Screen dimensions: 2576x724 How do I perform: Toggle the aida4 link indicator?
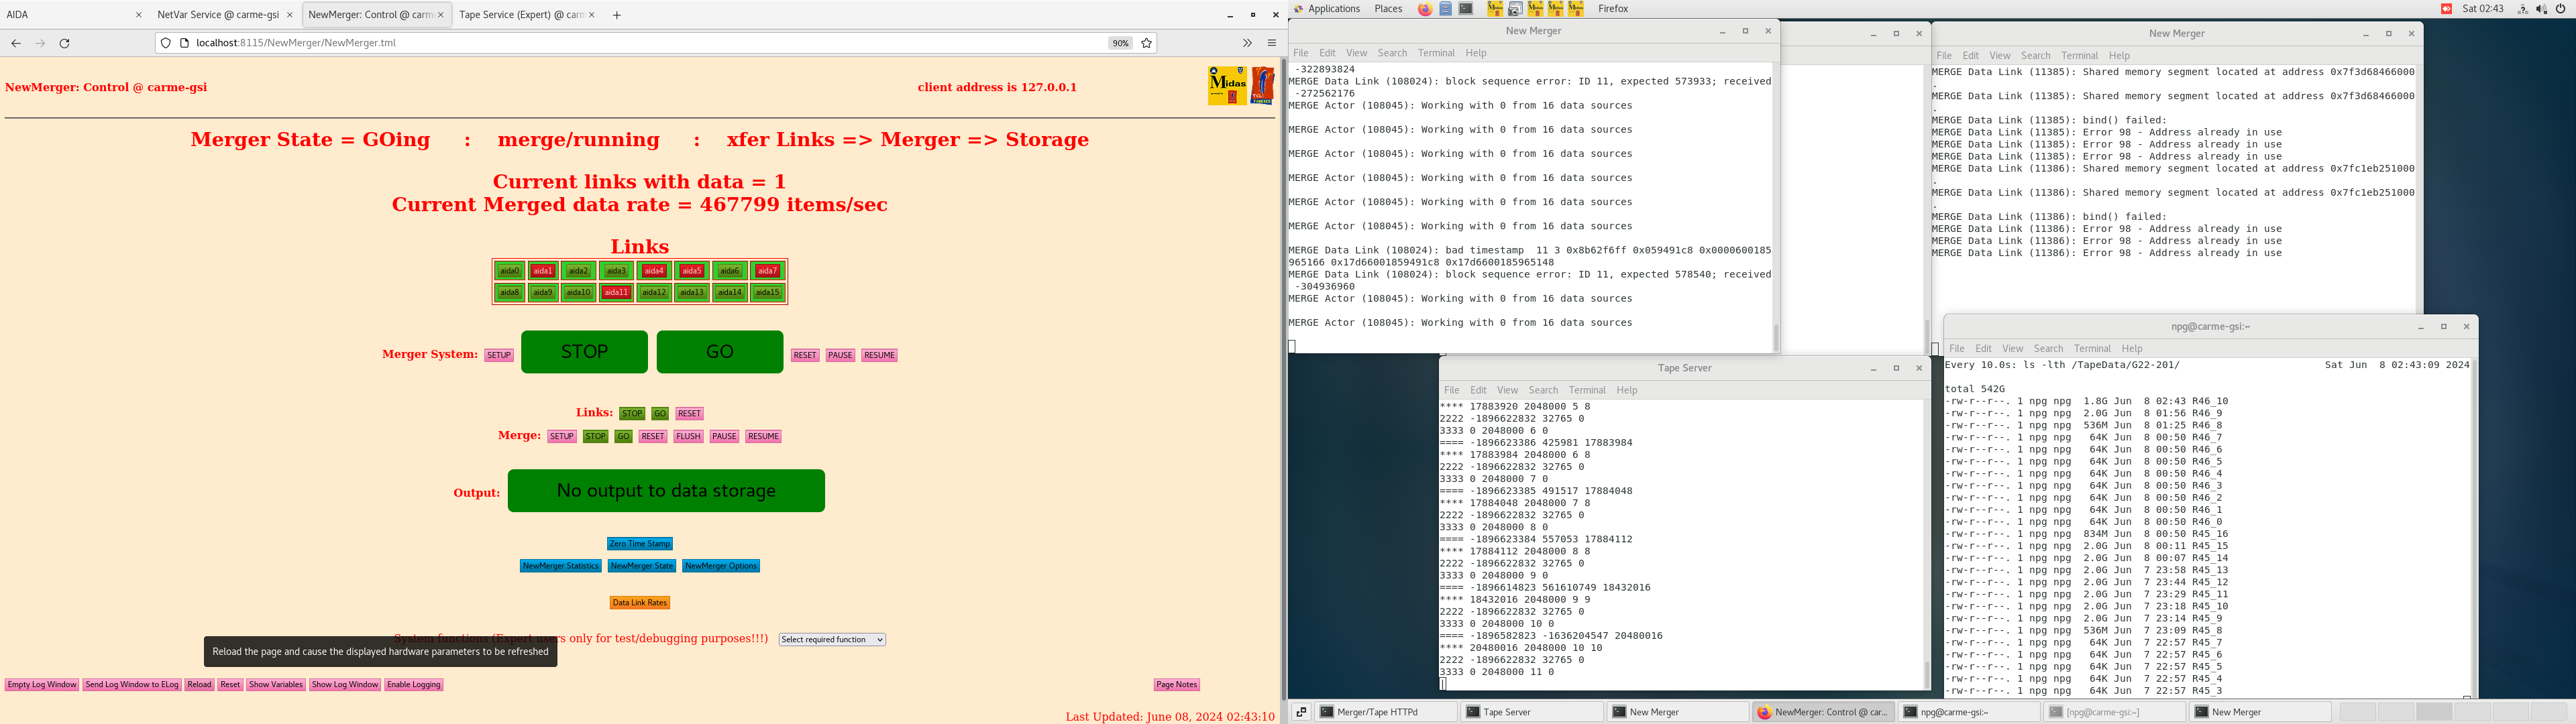[654, 271]
